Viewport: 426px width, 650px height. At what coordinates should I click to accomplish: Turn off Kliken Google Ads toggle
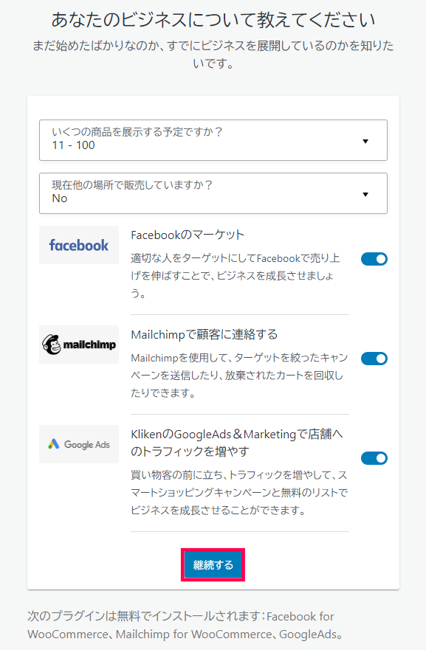click(374, 458)
